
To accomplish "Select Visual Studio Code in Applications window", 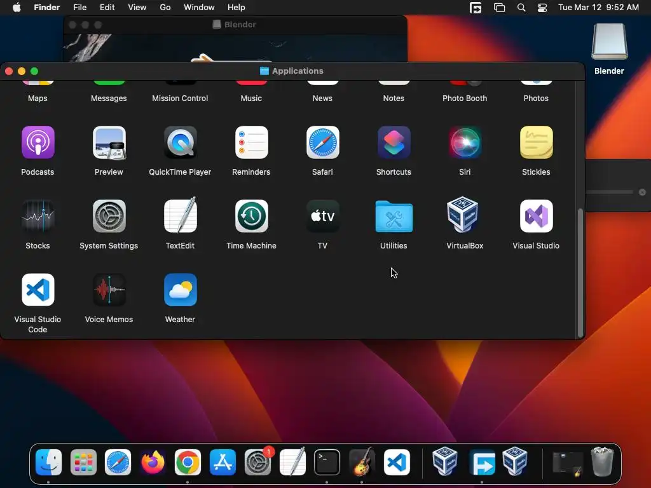I will 38,290.
